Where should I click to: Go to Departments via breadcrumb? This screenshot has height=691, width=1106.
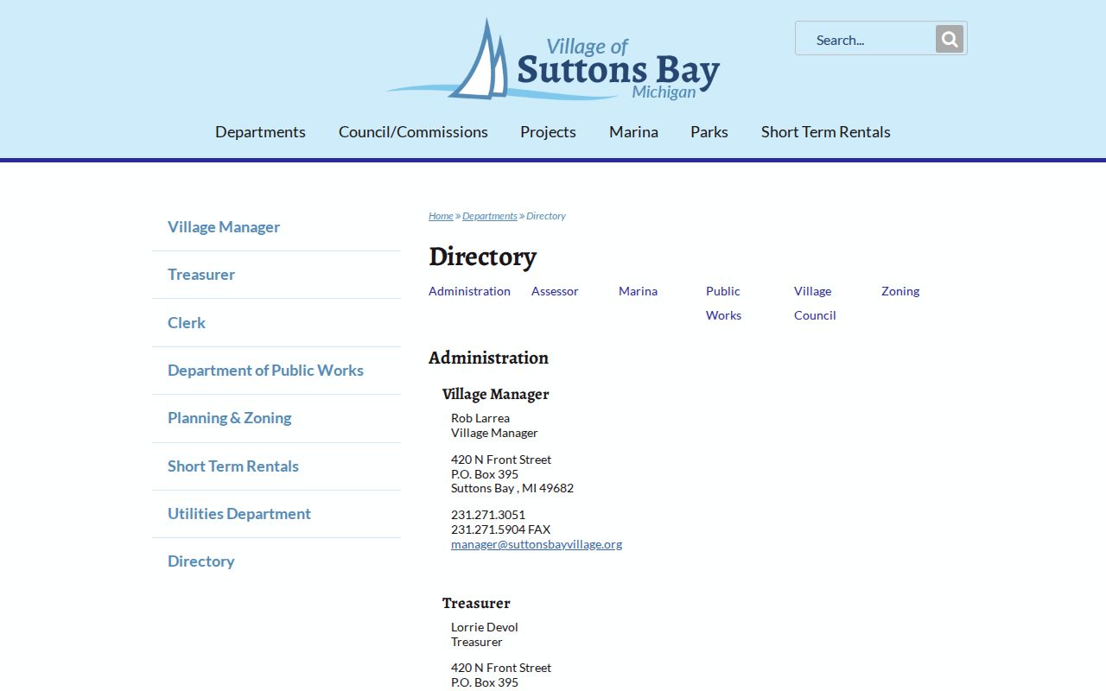pos(490,216)
